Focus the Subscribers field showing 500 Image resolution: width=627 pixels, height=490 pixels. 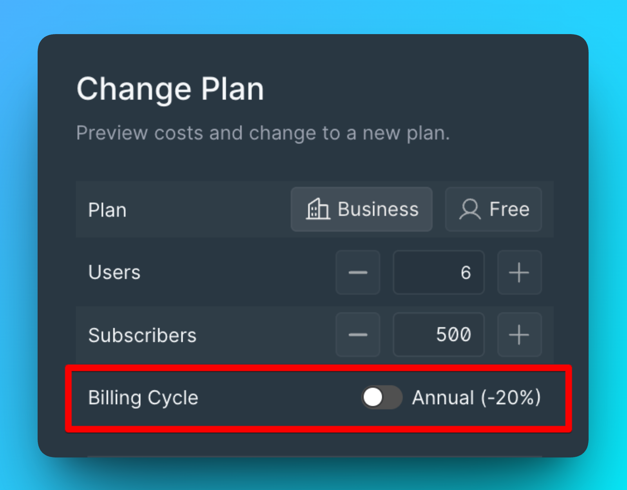(439, 335)
